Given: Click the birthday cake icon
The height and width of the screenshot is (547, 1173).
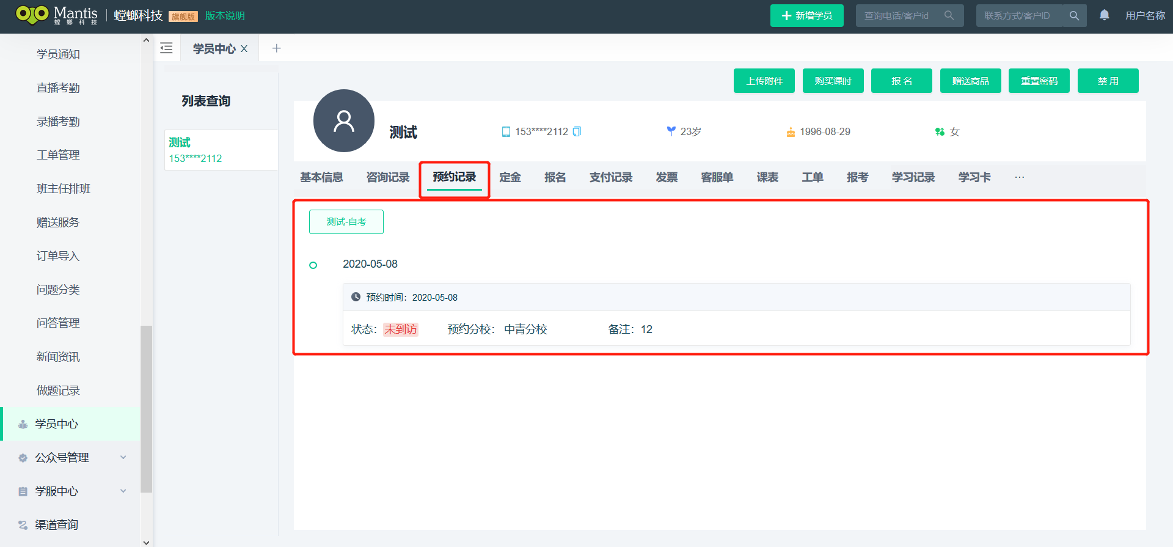Looking at the screenshot, I should coord(791,132).
